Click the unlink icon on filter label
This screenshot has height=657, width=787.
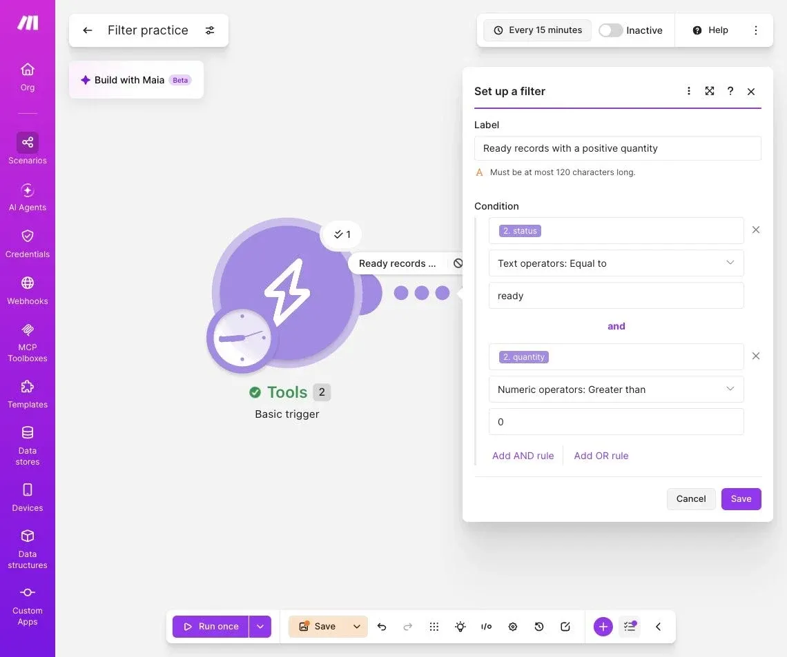coord(458,263)
